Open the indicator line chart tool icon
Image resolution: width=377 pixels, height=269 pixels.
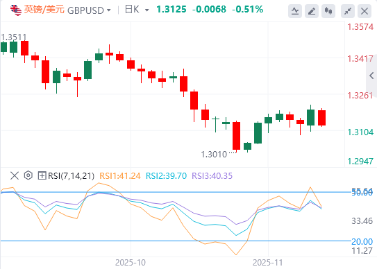click(295, 11)
